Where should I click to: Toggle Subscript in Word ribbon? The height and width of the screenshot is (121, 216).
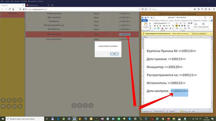point(166,26)
